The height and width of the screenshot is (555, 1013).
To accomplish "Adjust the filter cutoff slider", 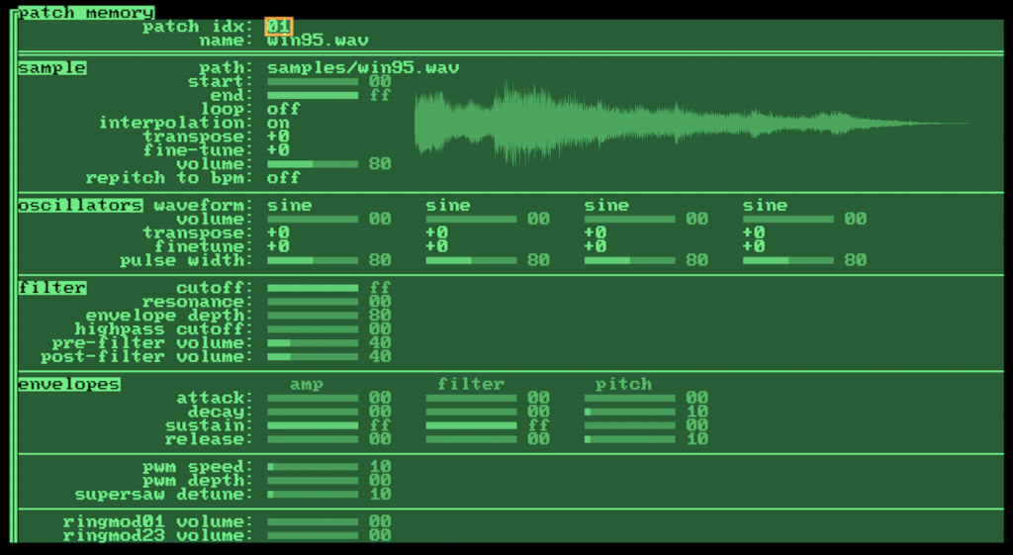I will point(313,288).
